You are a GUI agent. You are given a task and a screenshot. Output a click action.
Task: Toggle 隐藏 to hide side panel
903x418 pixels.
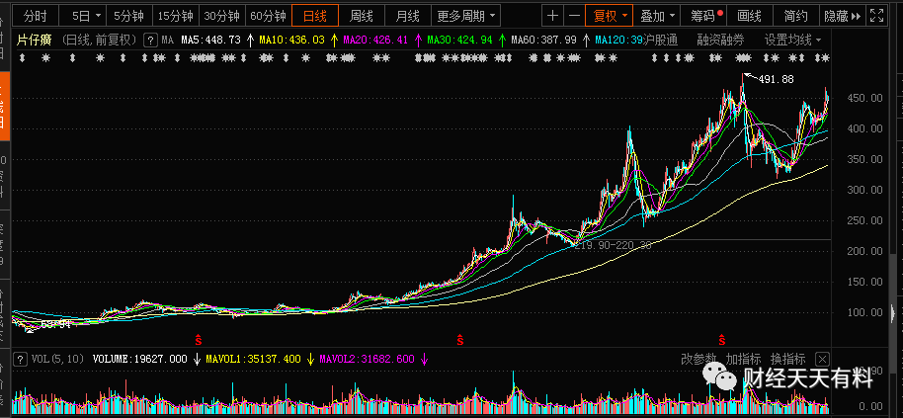point(843,16)
